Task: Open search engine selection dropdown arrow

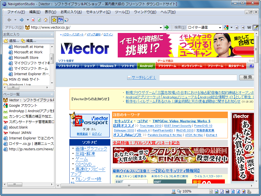Action: (231, 27)
